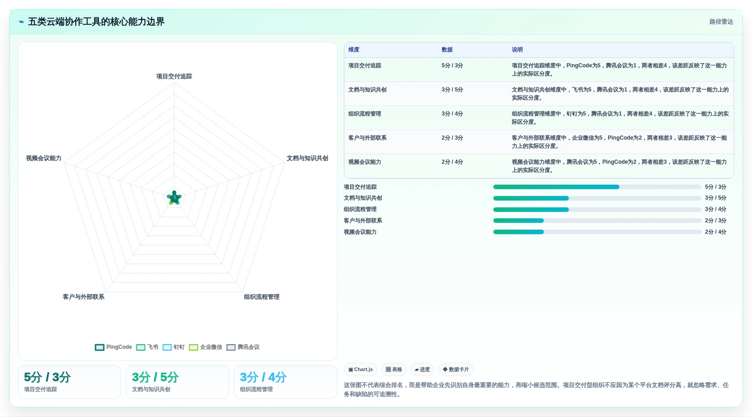Click the blue icon beside the page title
The height and width of the screenshot is (417, 752).
(21, 22)
